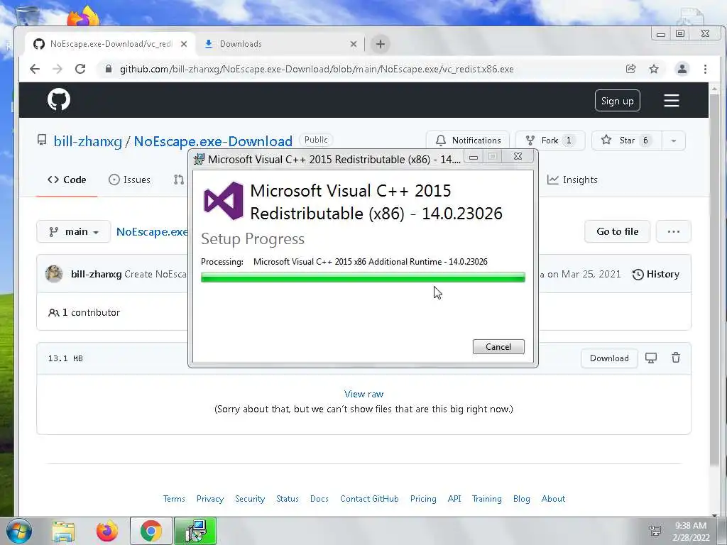Open the GitHub hamburger menu
Viewport: 727px width, 545px height.
672,101
